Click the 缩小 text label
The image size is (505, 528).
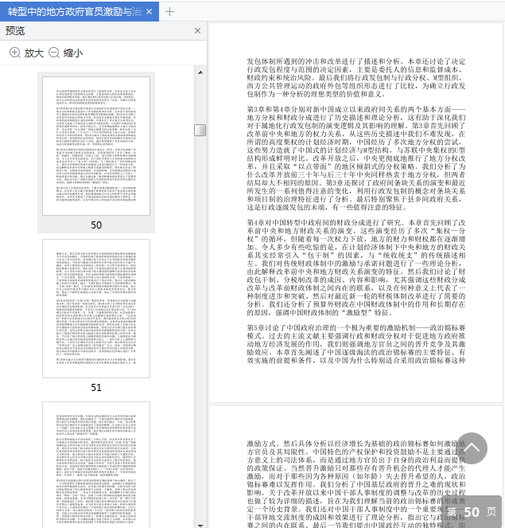pyautogui.click(x=73, y=53)
